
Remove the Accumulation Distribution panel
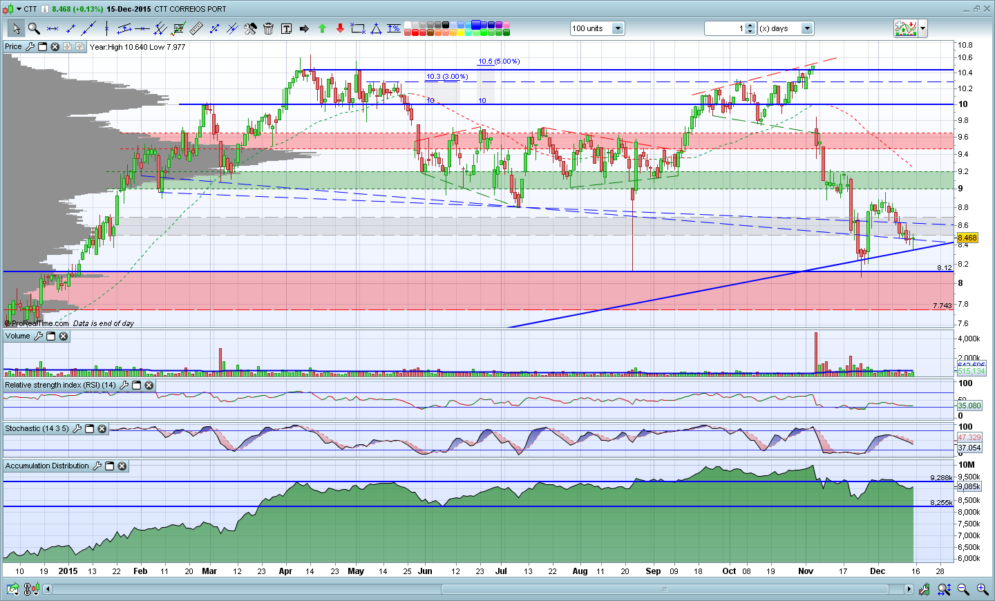(122, 466)
